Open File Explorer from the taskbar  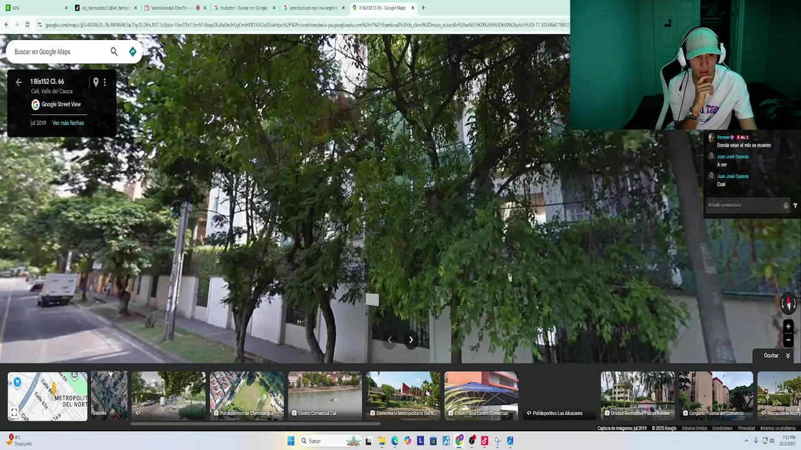coord(382,441)
